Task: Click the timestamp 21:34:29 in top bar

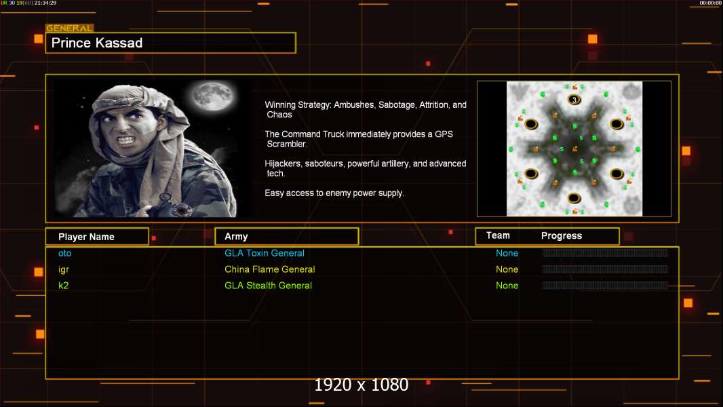Action: point(45,3)
